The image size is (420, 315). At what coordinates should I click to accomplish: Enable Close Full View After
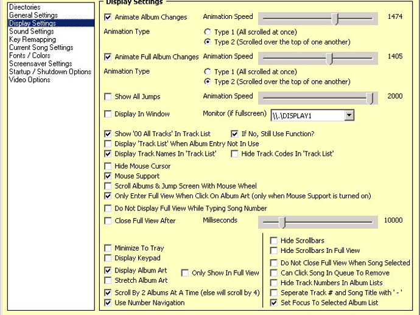[108, 221]
